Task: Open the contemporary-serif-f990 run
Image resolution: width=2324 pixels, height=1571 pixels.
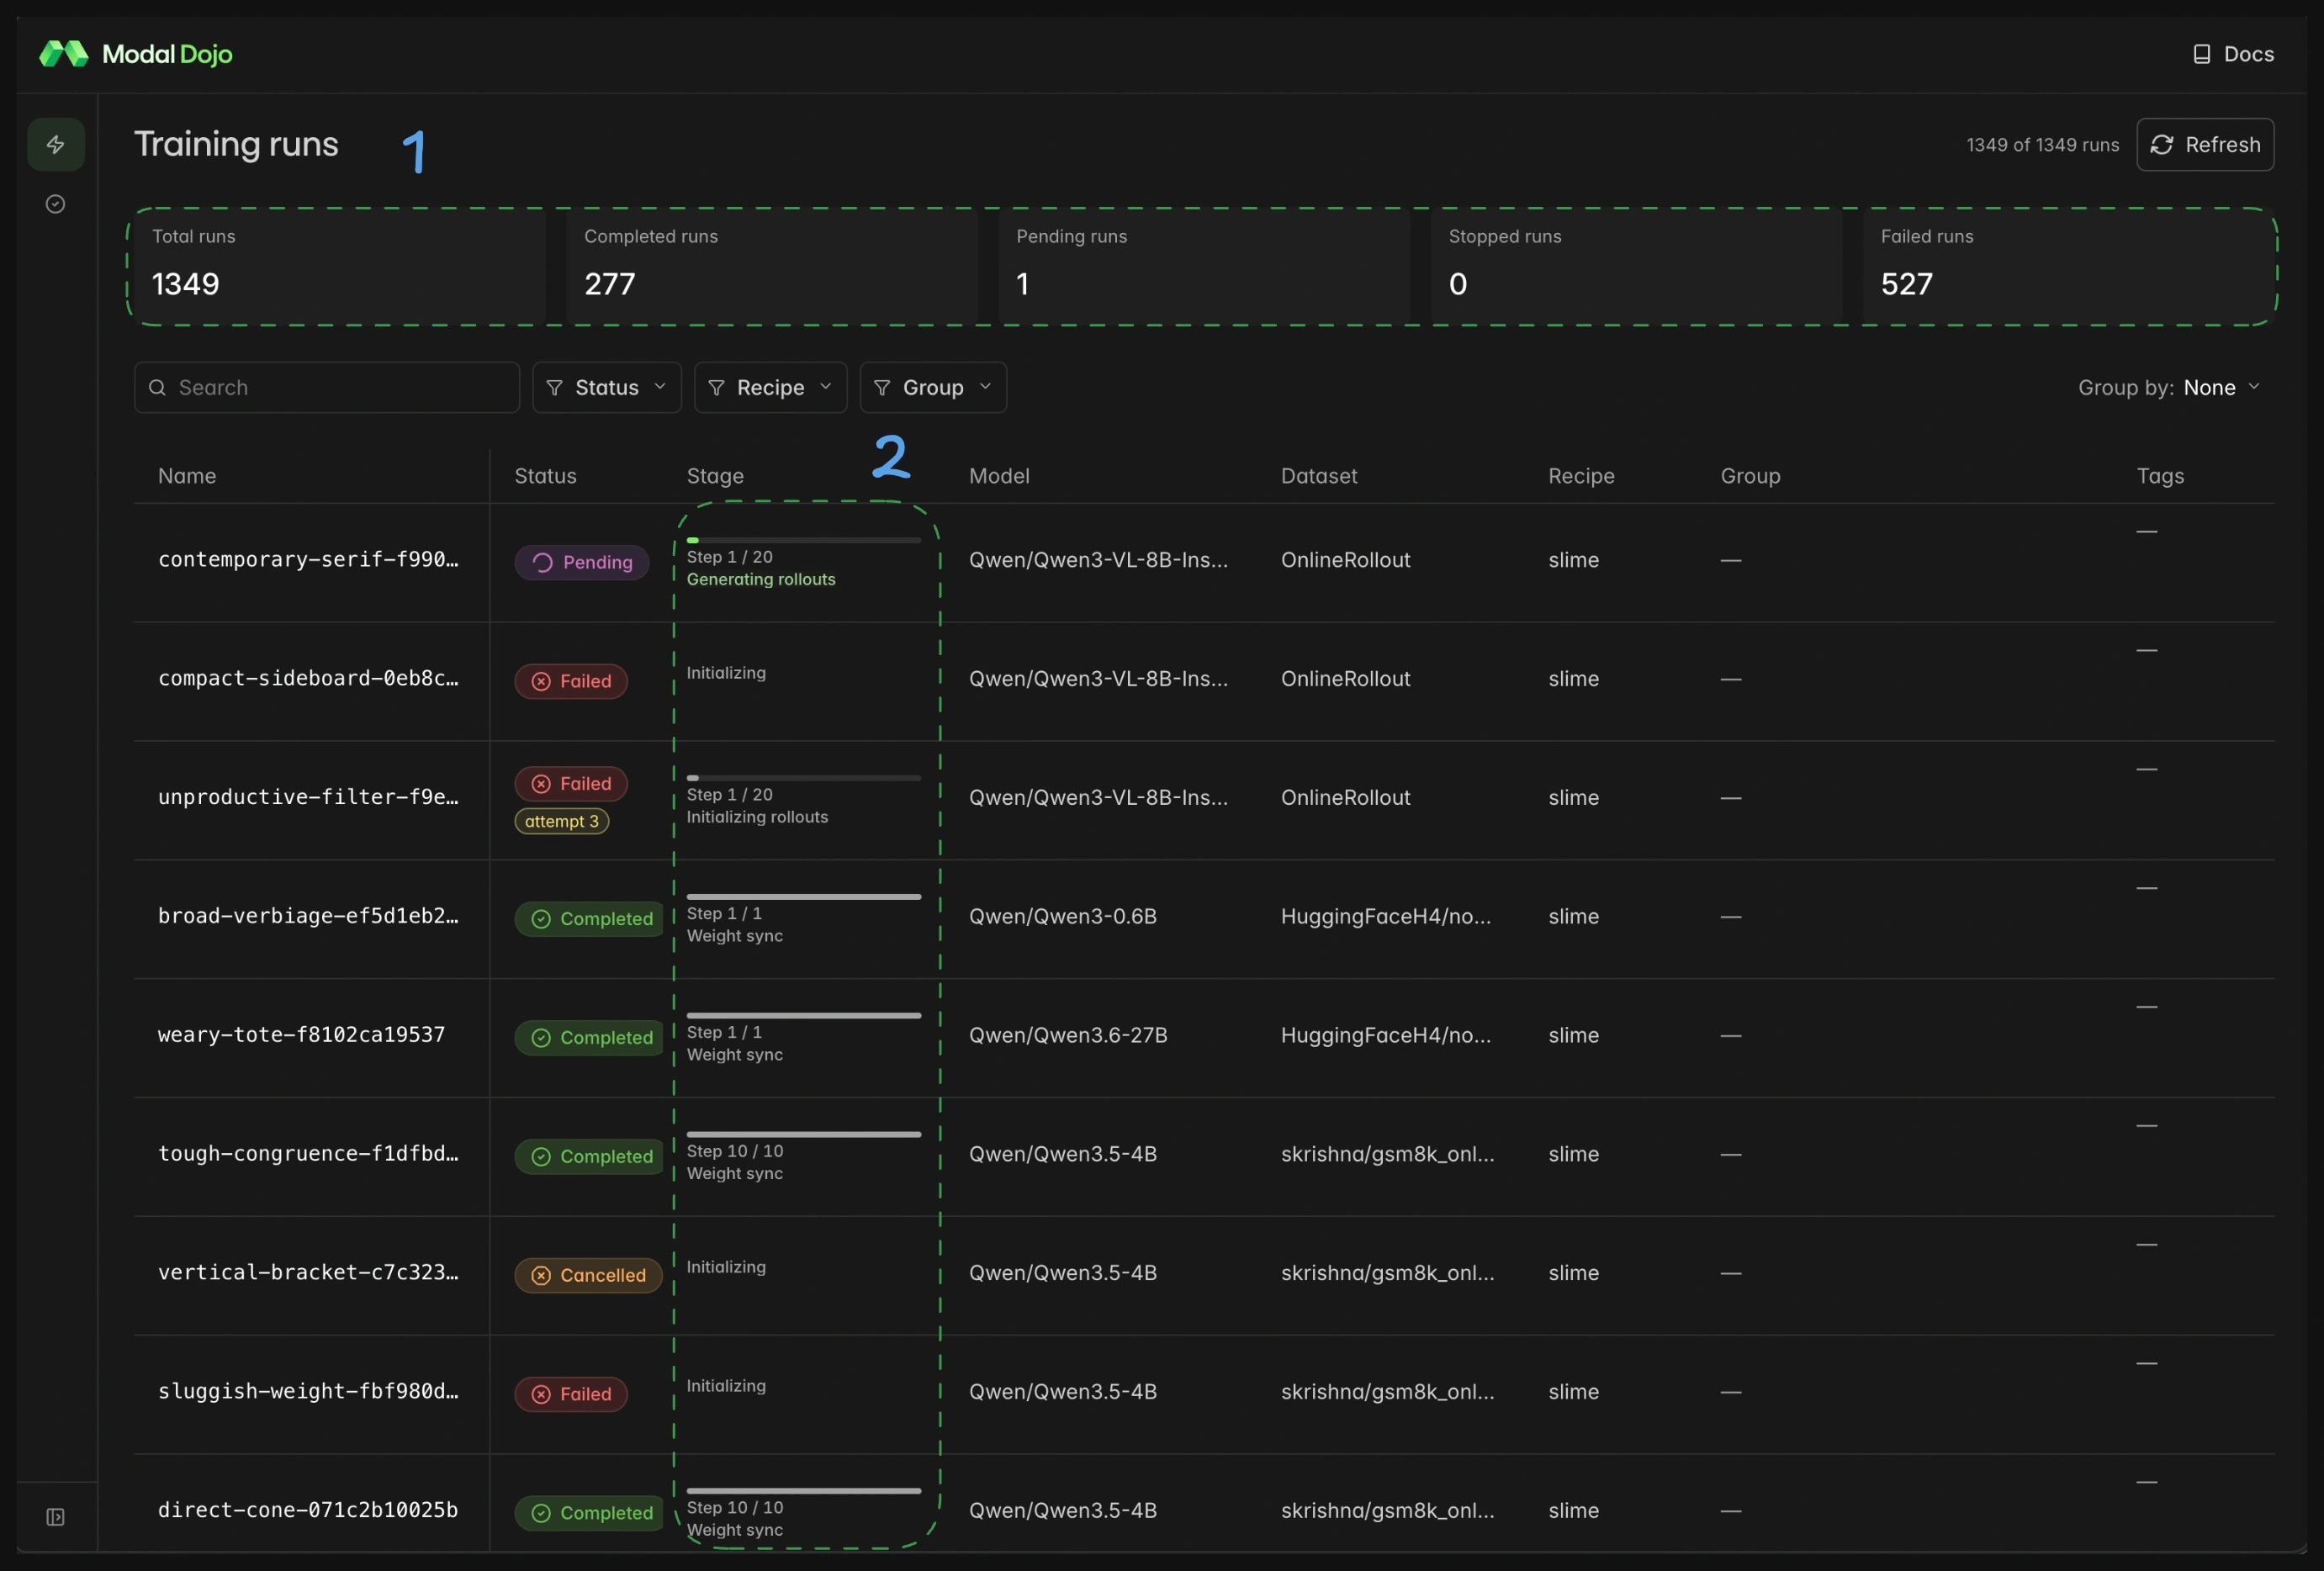Action: pyautogui.click(x=308, y=560)
